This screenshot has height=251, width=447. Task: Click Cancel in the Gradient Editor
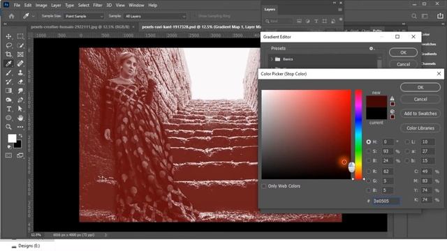point(403,64)
